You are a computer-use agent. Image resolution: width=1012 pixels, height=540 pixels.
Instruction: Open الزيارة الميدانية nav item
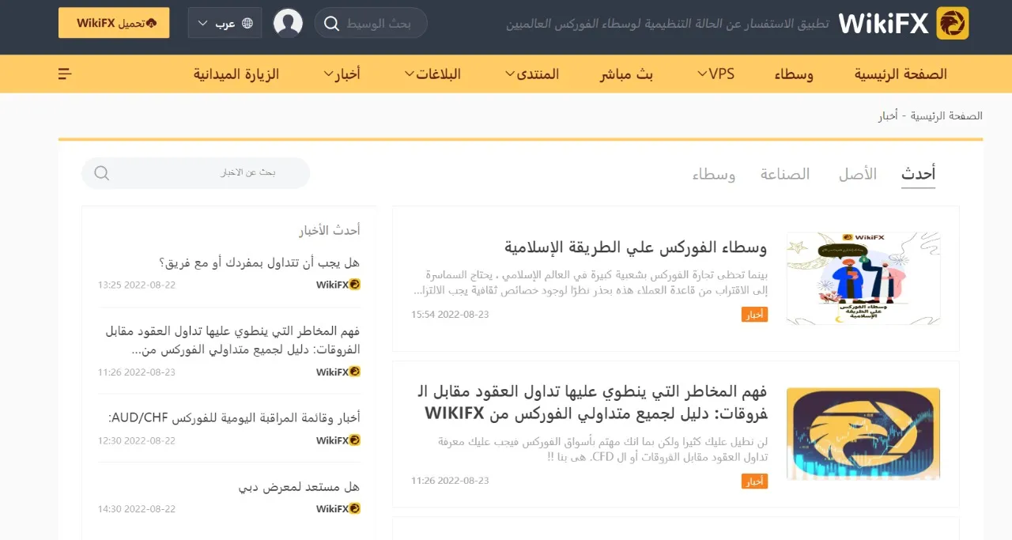tap(236, 74)
